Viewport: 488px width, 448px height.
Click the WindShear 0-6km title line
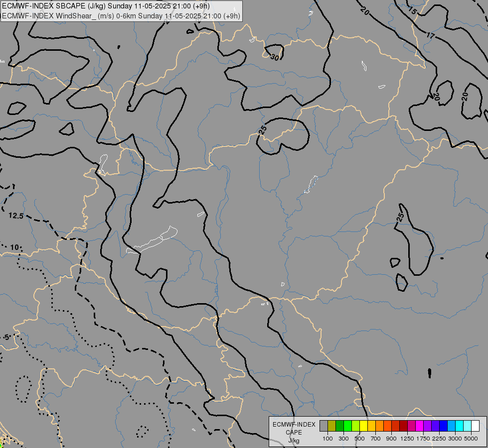(121, 16)
